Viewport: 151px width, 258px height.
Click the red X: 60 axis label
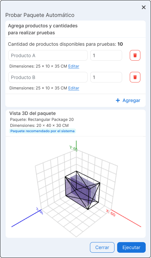pos(111,213)
